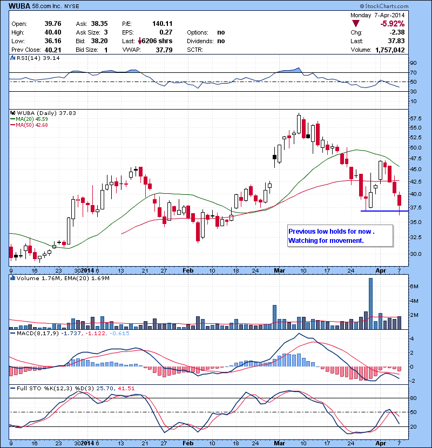
Task: Click the stochastic %K value 25.70
Action: coord(105,388)
